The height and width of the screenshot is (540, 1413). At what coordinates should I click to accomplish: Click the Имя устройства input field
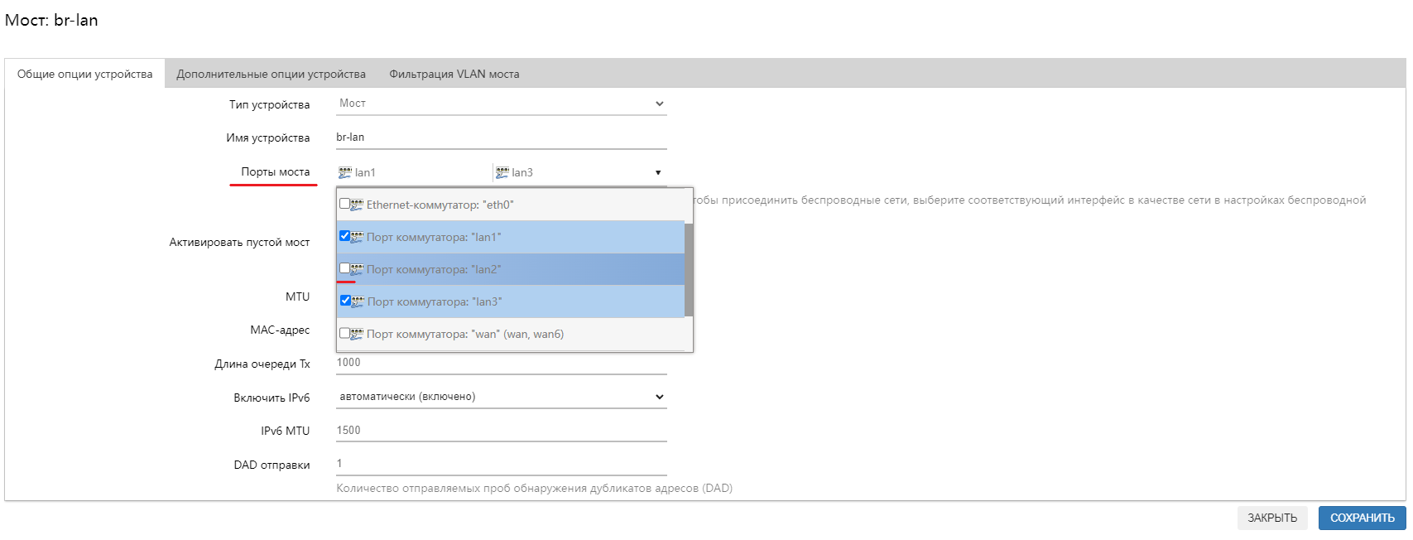(x=501, y=137)
